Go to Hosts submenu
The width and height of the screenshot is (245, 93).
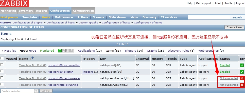[x=46, y=17]
